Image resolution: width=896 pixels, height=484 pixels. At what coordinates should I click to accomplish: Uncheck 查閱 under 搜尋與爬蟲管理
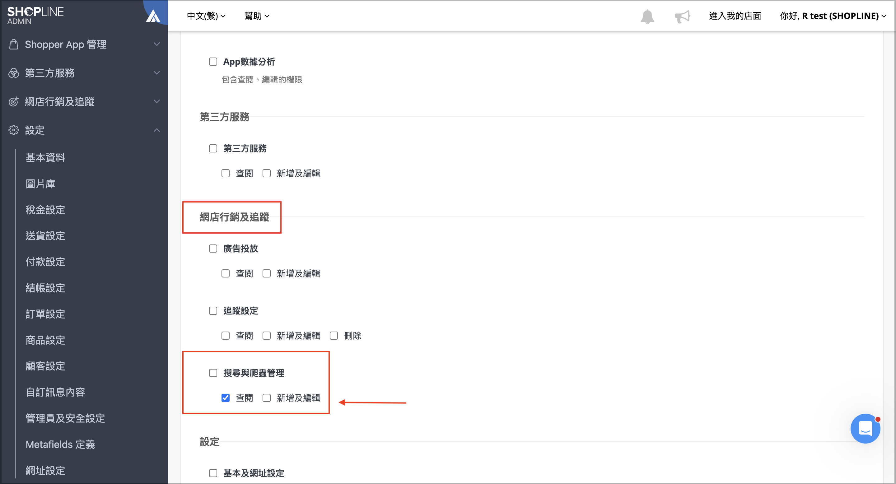[x=225, y=398]
